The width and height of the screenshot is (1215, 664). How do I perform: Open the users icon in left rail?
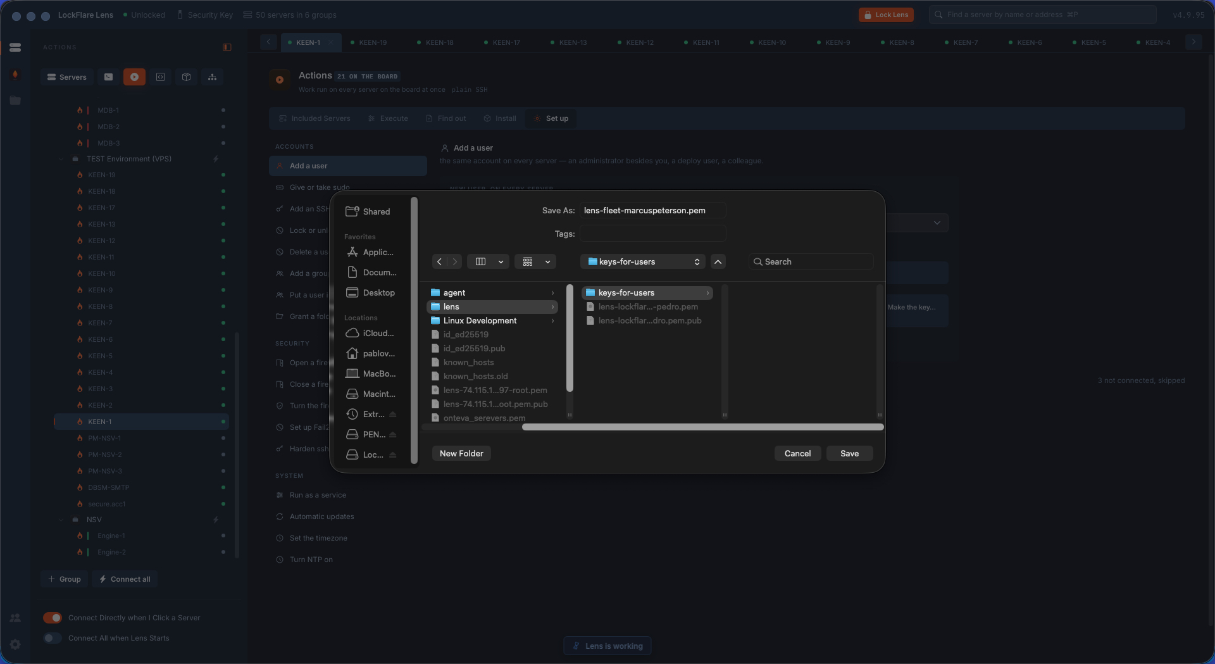click(x=15, y=618)
